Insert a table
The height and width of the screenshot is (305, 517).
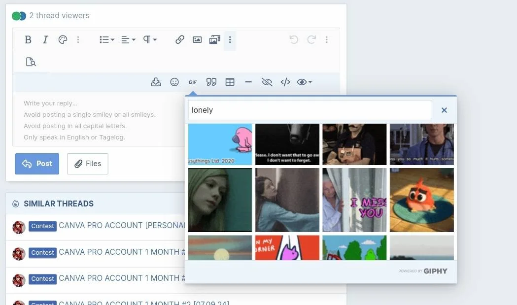(x=230, y=82)
